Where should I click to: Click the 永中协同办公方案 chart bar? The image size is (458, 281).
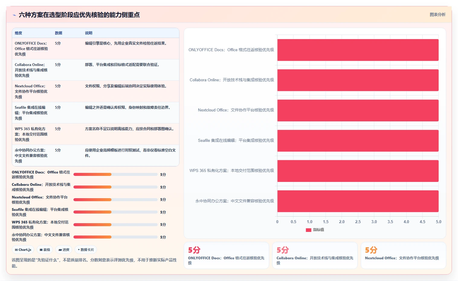pos(358,201)
